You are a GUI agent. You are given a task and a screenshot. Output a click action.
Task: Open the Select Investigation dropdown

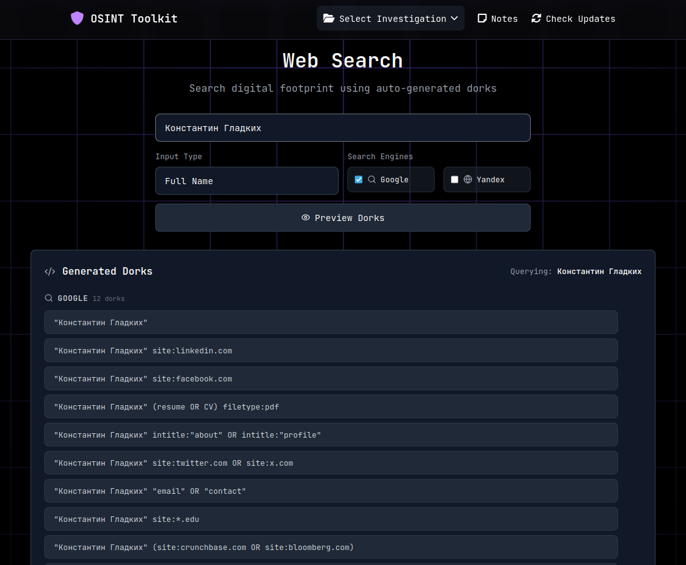(x=390, y=18)
